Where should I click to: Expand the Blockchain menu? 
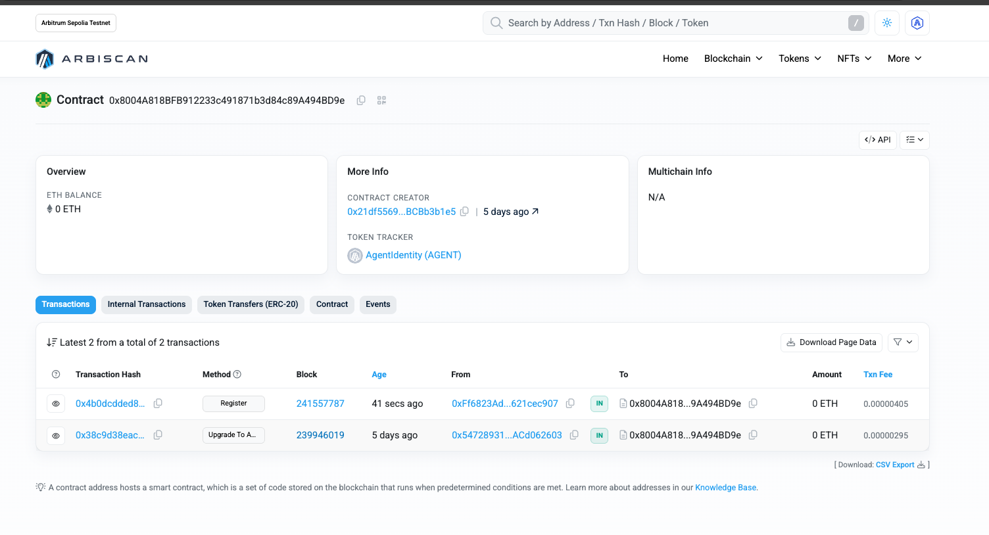pyautogui.click(x=733, y=58)
